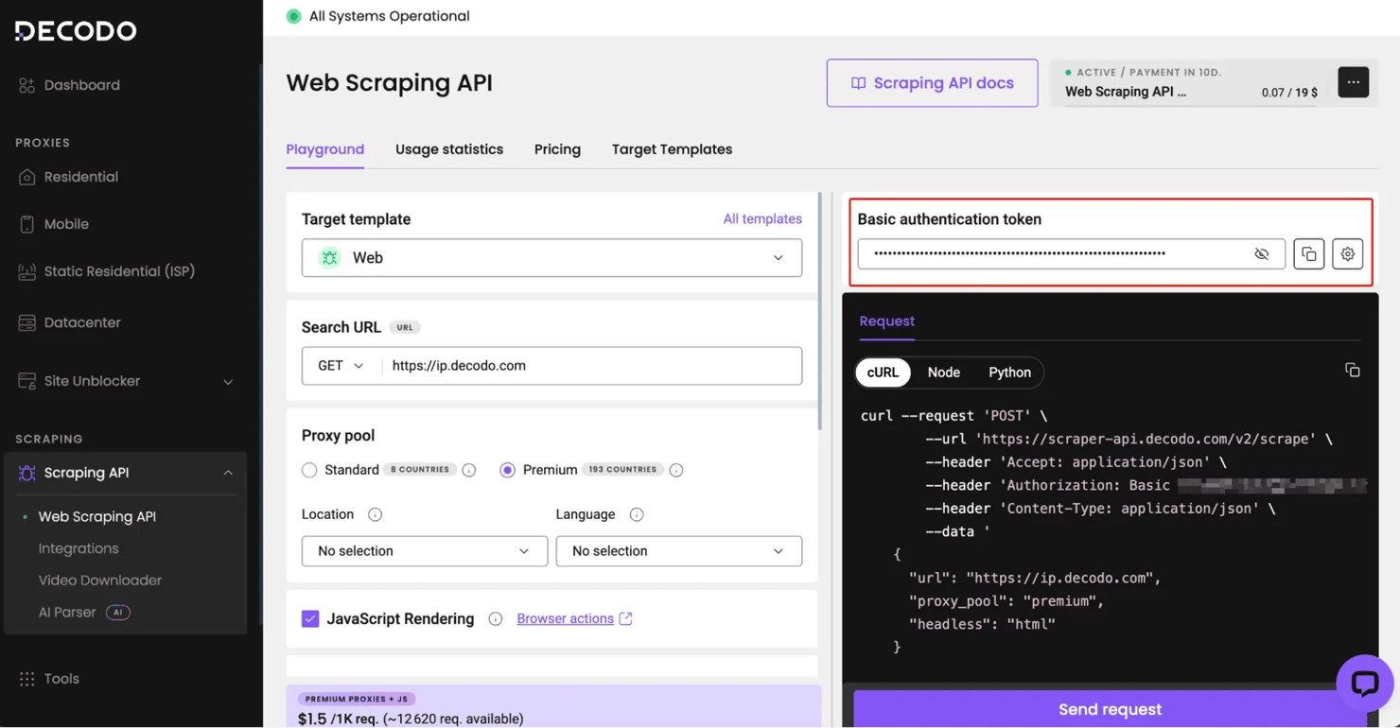Image resolution: width=1400 pixels, height=728 pixels.
Task: Switch to the Target Templates tab
Action: click(672, 149)
